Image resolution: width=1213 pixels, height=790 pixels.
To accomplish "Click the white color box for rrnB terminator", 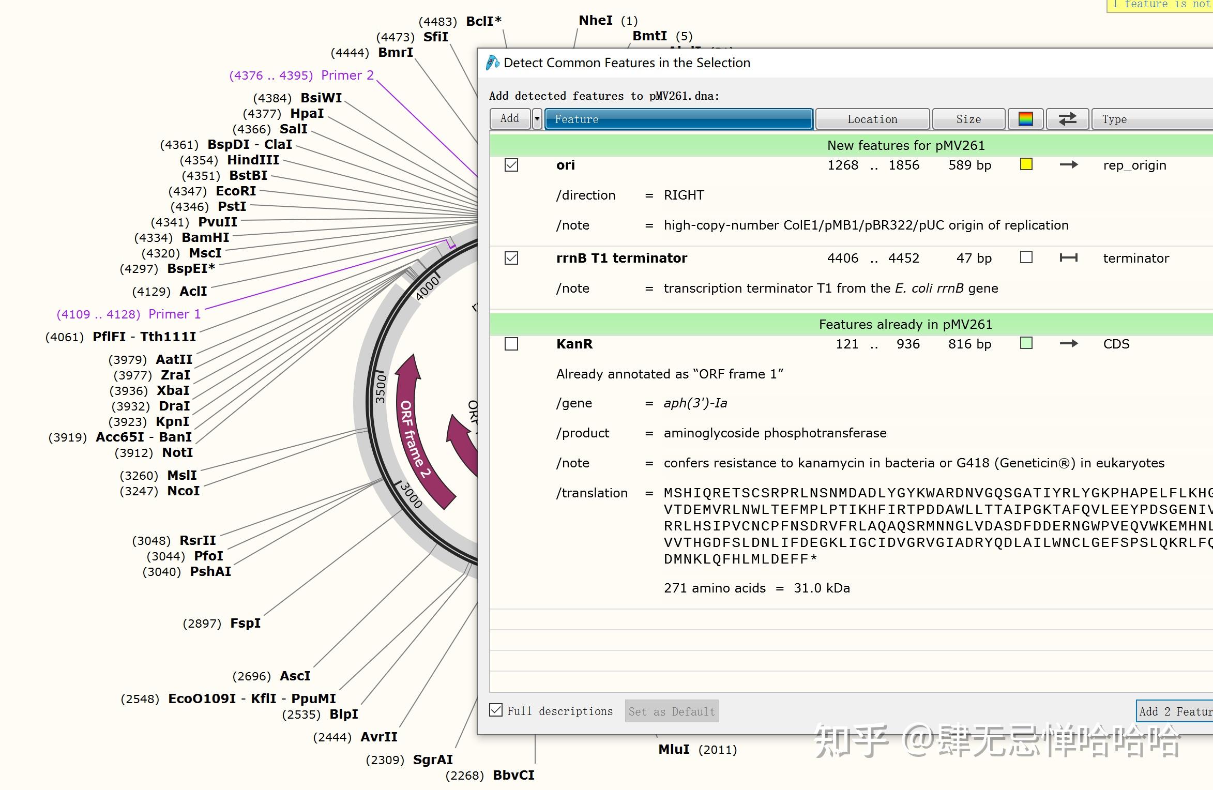I will [x=1026, y=257].
